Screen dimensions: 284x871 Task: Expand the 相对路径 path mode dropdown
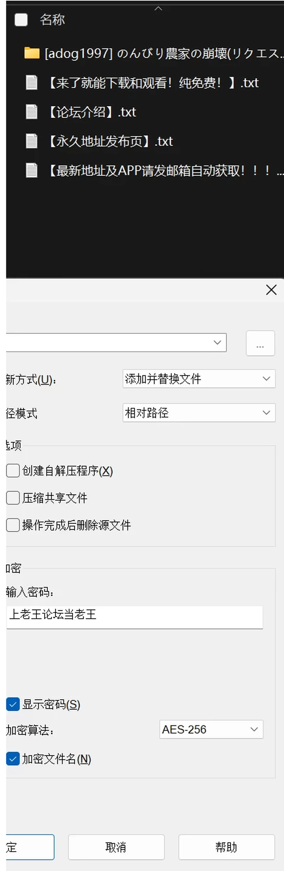[x=199, y=412]
